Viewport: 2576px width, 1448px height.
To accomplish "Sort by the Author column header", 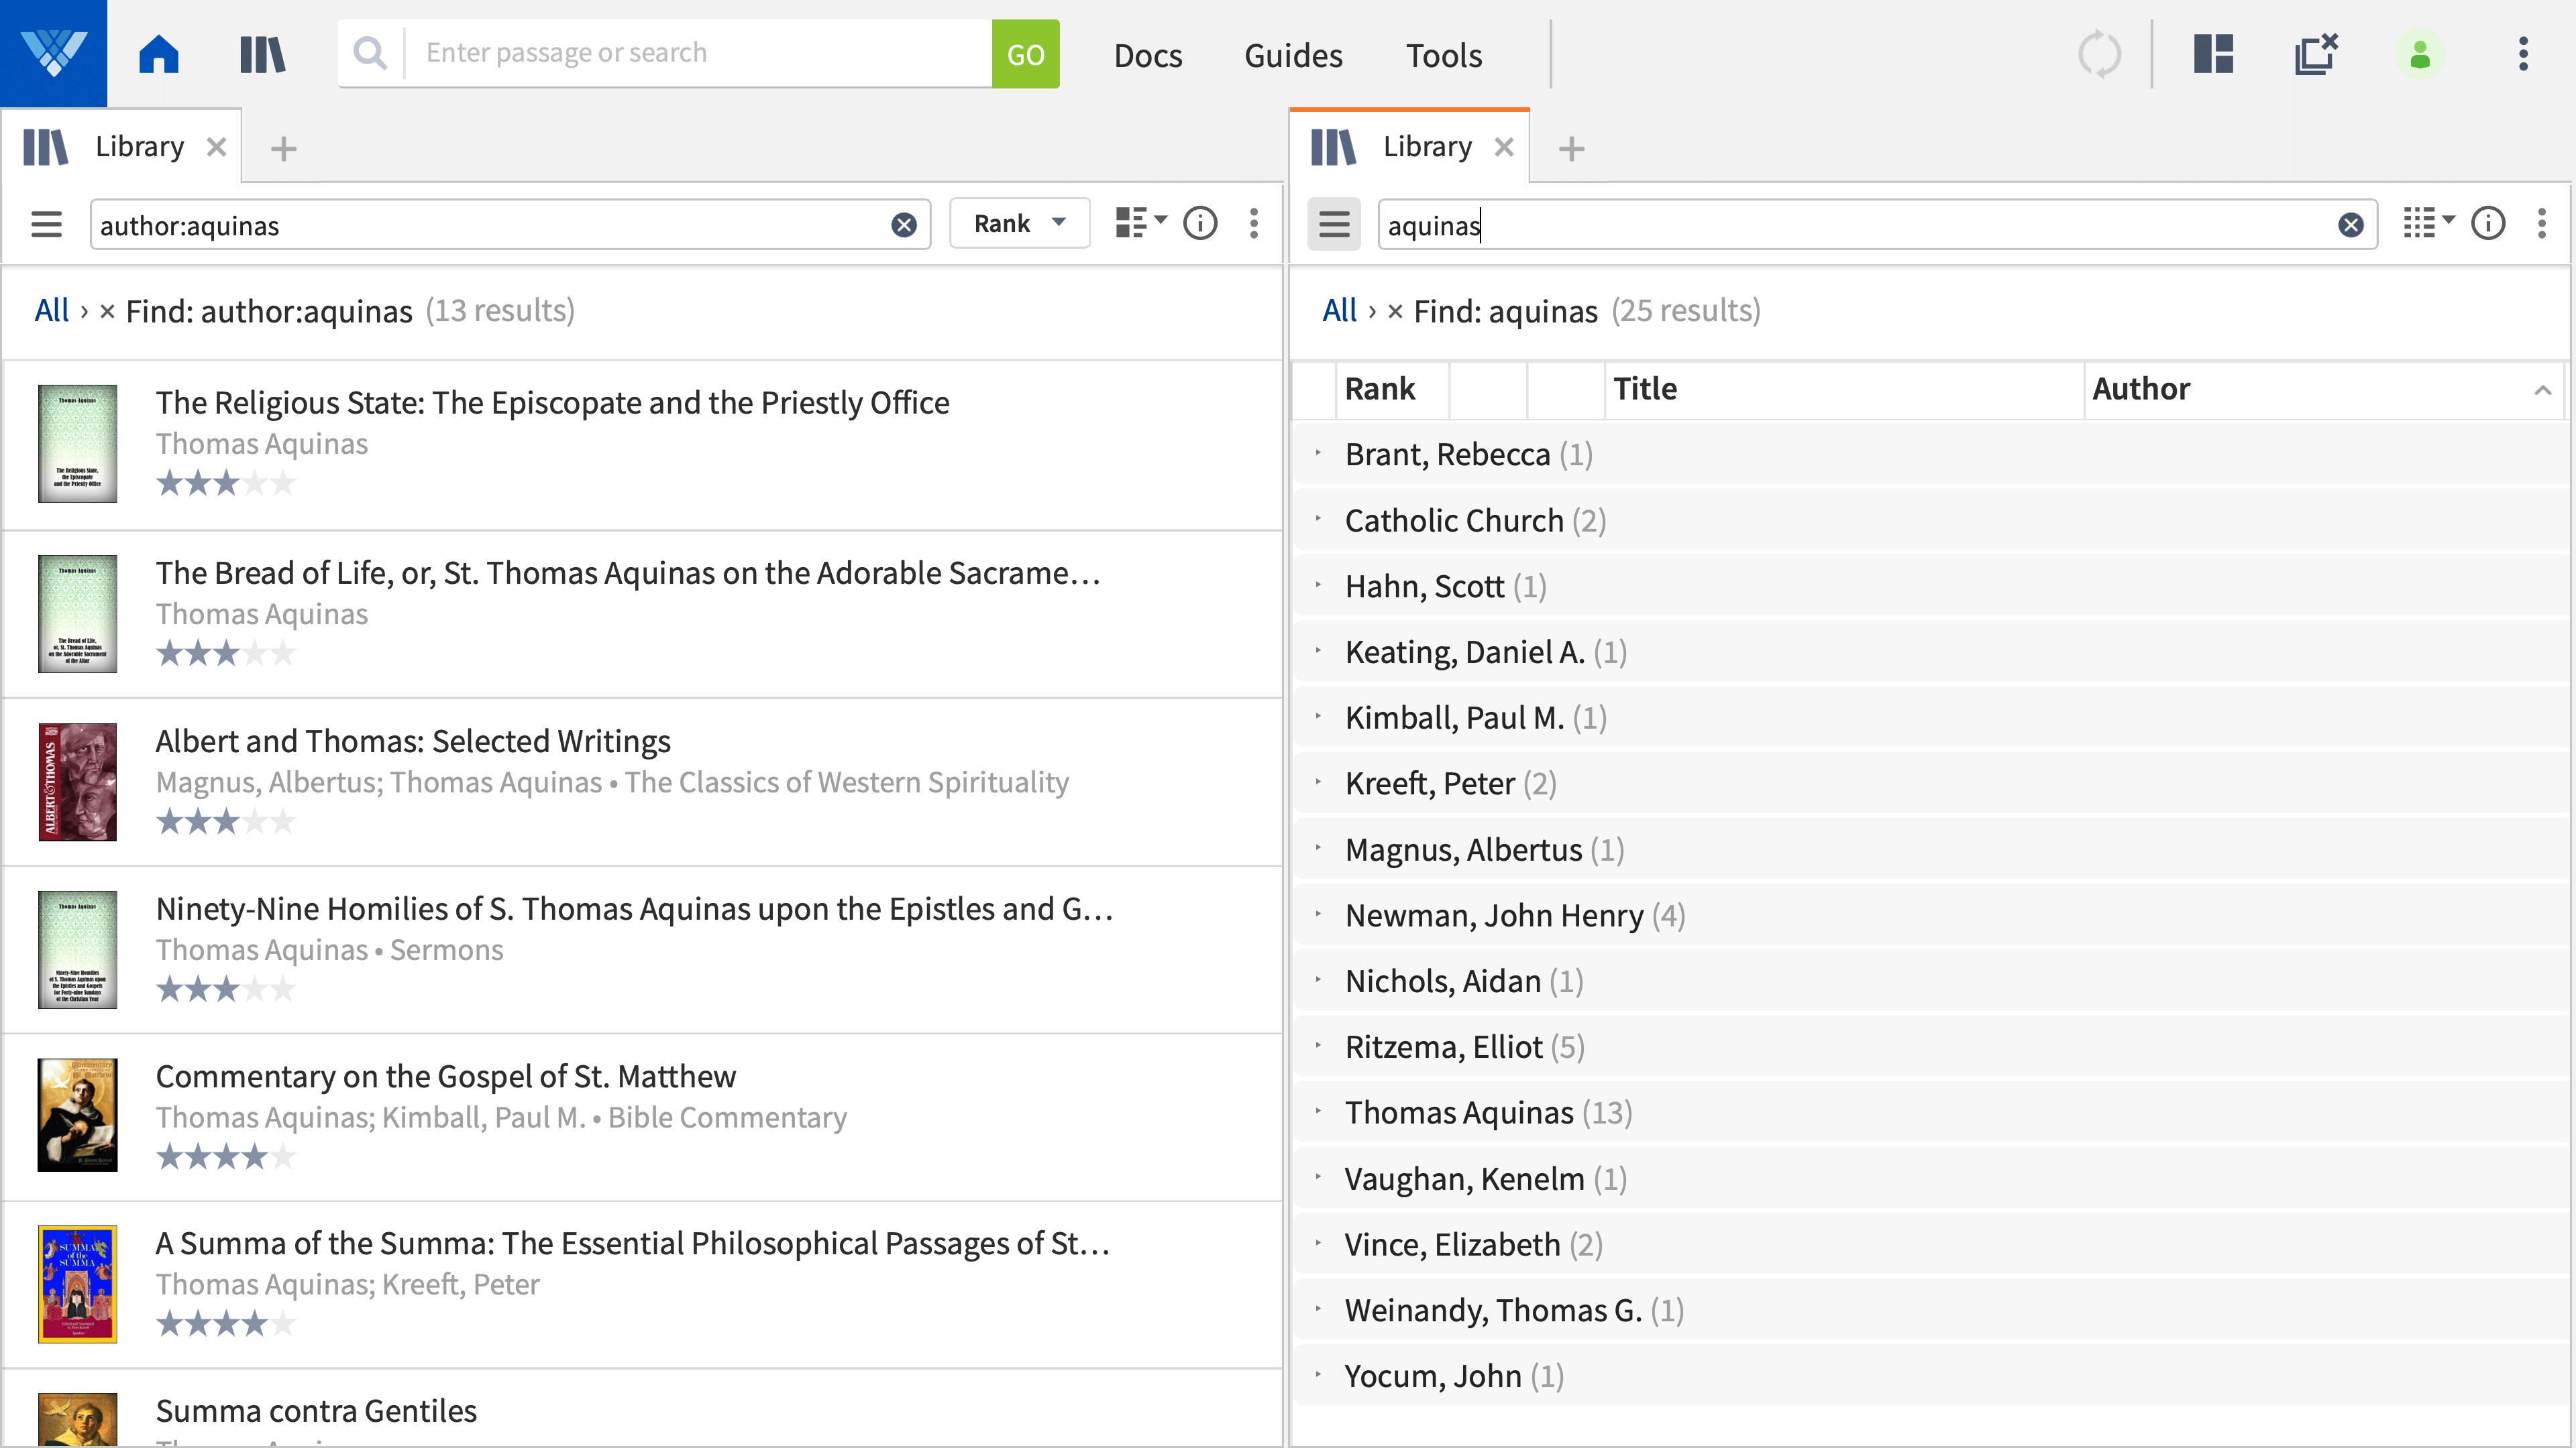I will click(2325, 389).
